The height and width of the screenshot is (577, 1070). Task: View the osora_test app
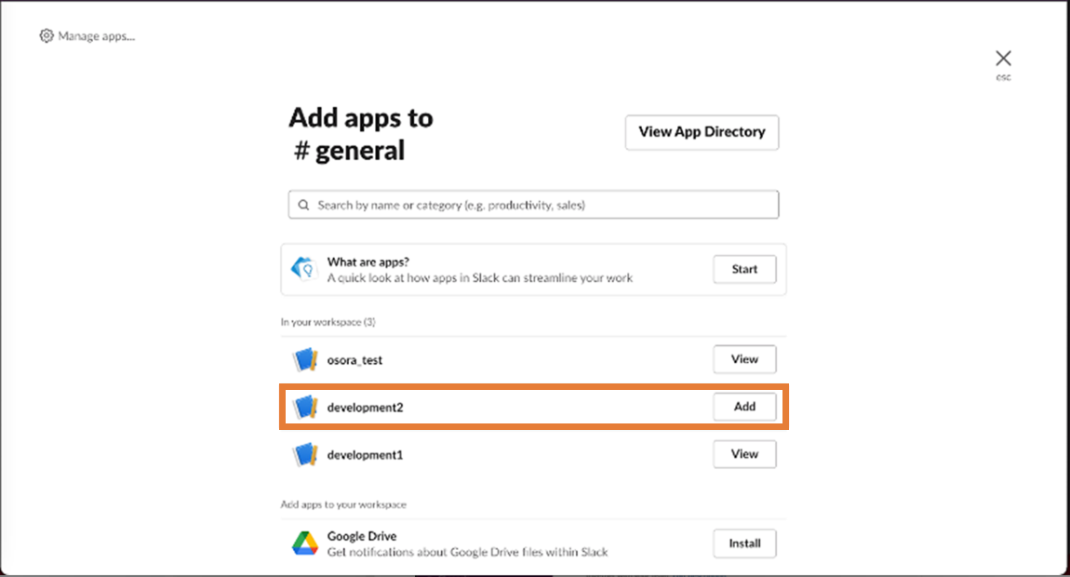pyautogui.click(x=744, y=359)
